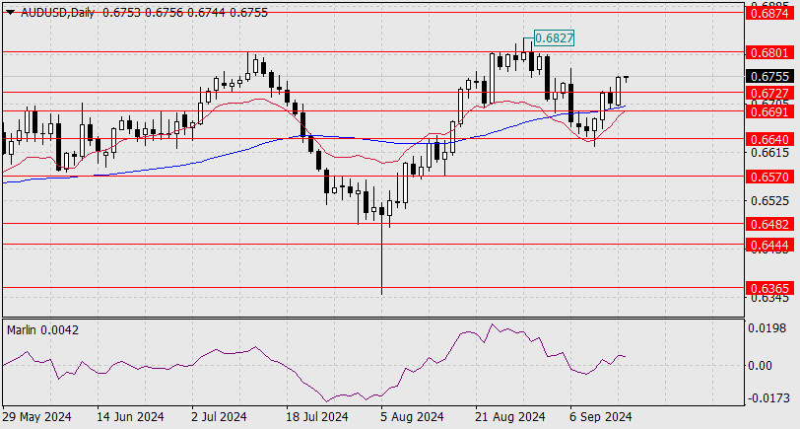
Task: Click the 5 Aug 2024 date label
Action: pos(412,417)
